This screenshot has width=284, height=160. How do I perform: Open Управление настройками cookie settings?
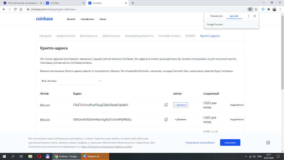(x=200, y=143)
